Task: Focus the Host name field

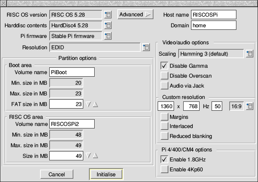Action: click(x=214, y=15)
